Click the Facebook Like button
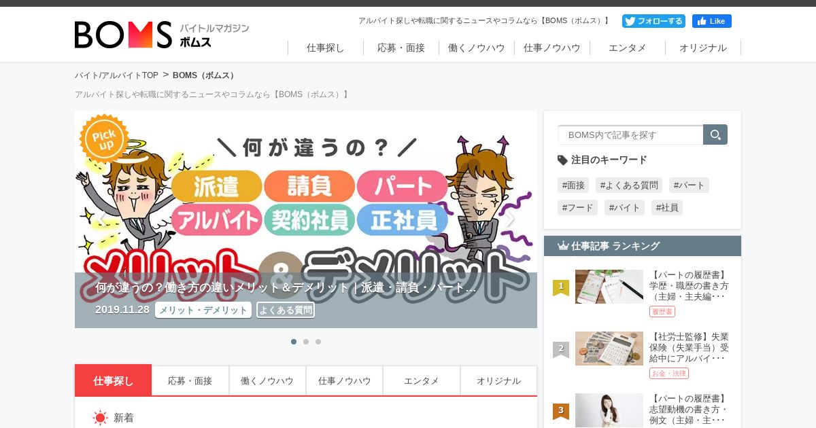 pyautogui.click(x=712, y=21)
